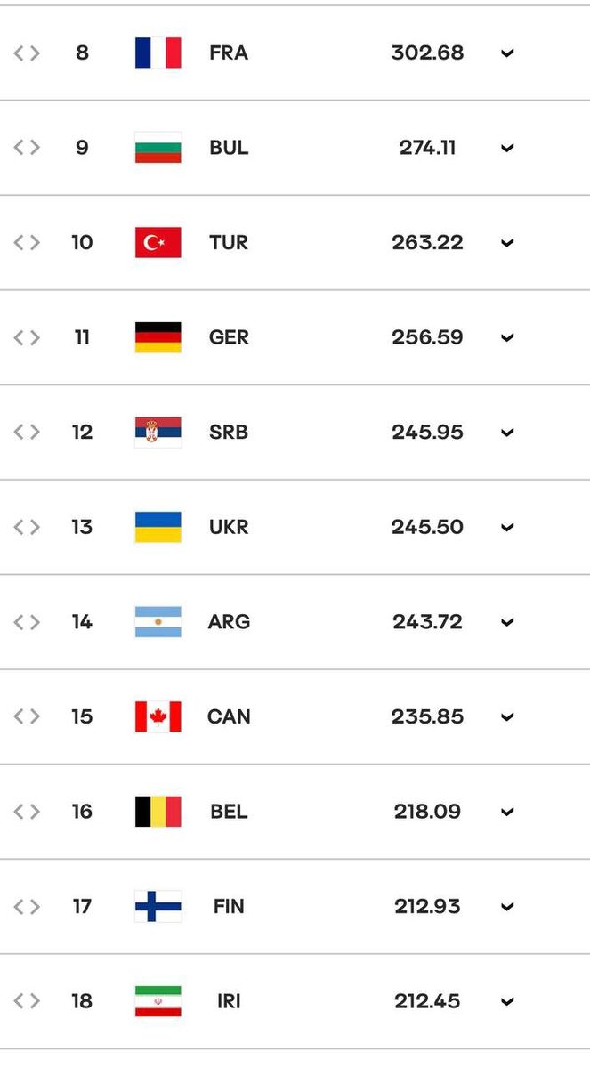Click the rank movement arrows for CAN

[27, 716]
